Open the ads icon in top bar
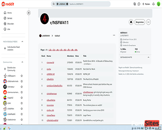 (135, 4)
